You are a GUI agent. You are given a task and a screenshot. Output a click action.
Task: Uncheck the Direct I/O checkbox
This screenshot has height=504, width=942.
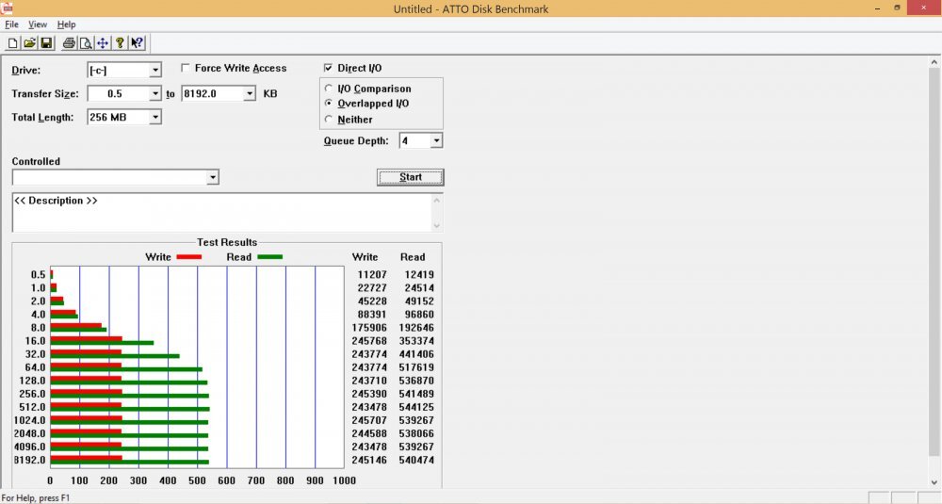[x=329, y=68]
